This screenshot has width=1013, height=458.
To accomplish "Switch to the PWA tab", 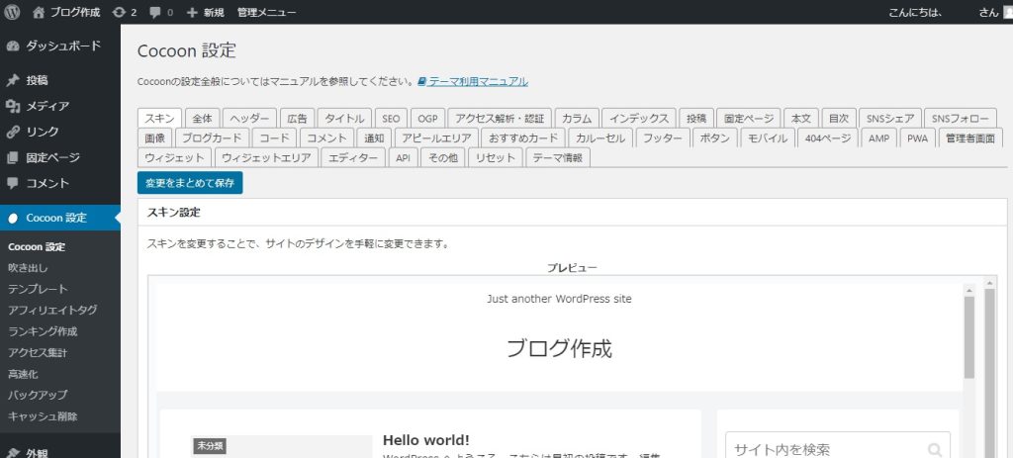I will [x=917, y=137].
